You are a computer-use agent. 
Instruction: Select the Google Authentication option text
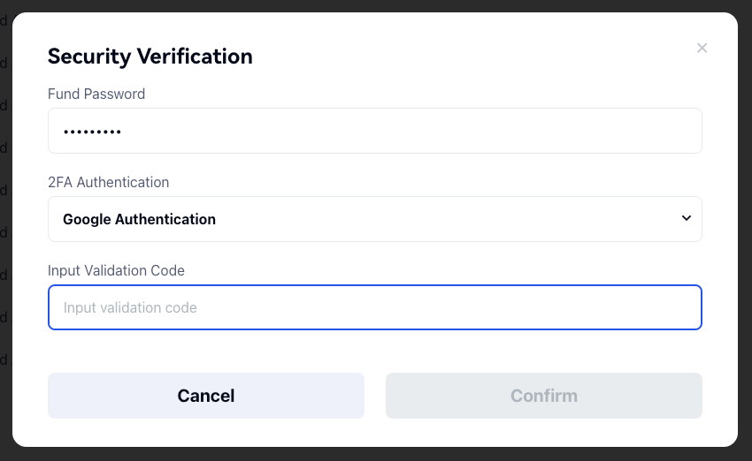(x=139, y=219)
